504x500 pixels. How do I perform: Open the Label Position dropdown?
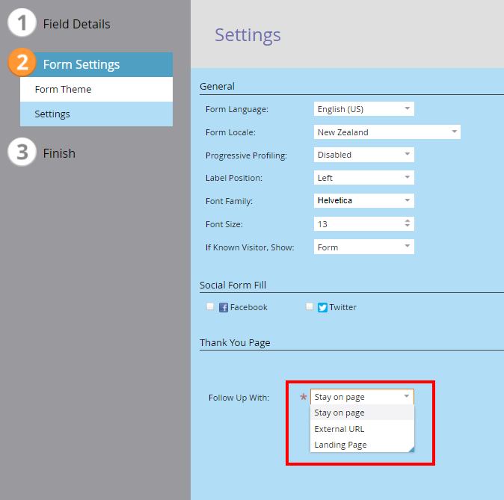(x=363, y=178)
